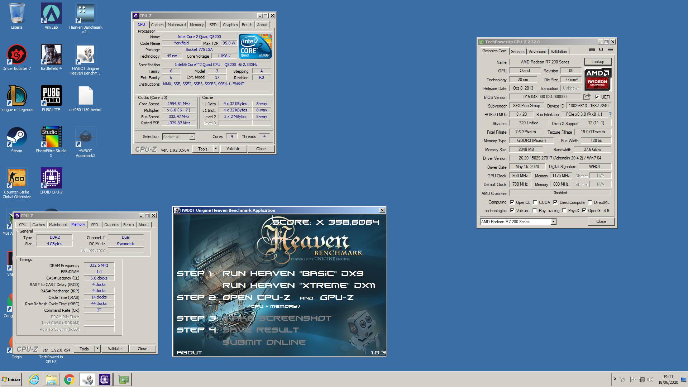Open the PUBG LITE desktop icon
688x387 pixels.
pyautogui.click(x=51, y=99)
